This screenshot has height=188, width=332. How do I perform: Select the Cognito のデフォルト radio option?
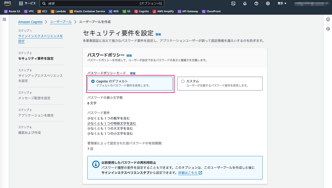pyautogui.click(x=93, y=81)
